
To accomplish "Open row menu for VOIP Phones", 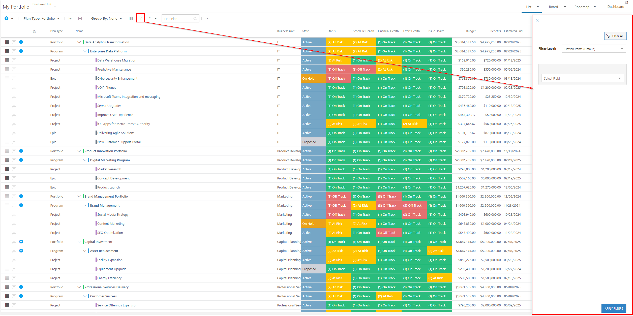I will (7, 87).
